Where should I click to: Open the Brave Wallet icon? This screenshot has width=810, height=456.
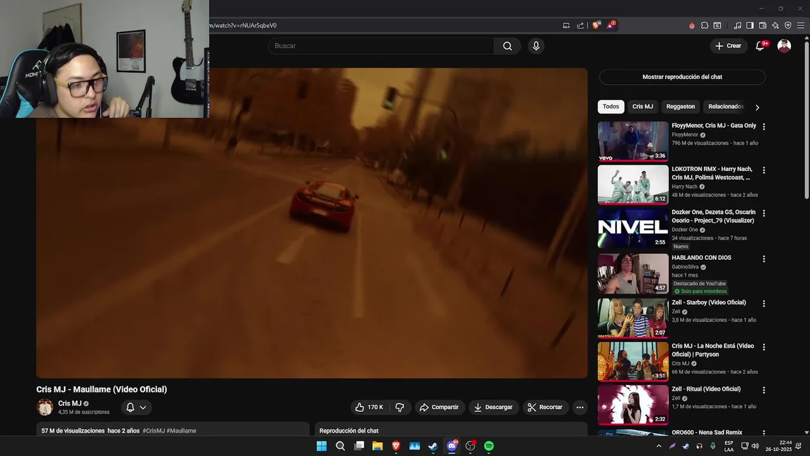(x=763, y=25)
